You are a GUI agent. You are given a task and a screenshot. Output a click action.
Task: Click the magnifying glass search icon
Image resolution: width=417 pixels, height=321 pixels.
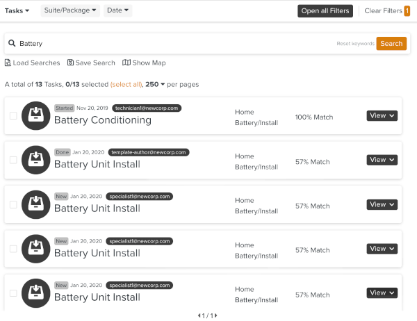[x=12, y=44]
